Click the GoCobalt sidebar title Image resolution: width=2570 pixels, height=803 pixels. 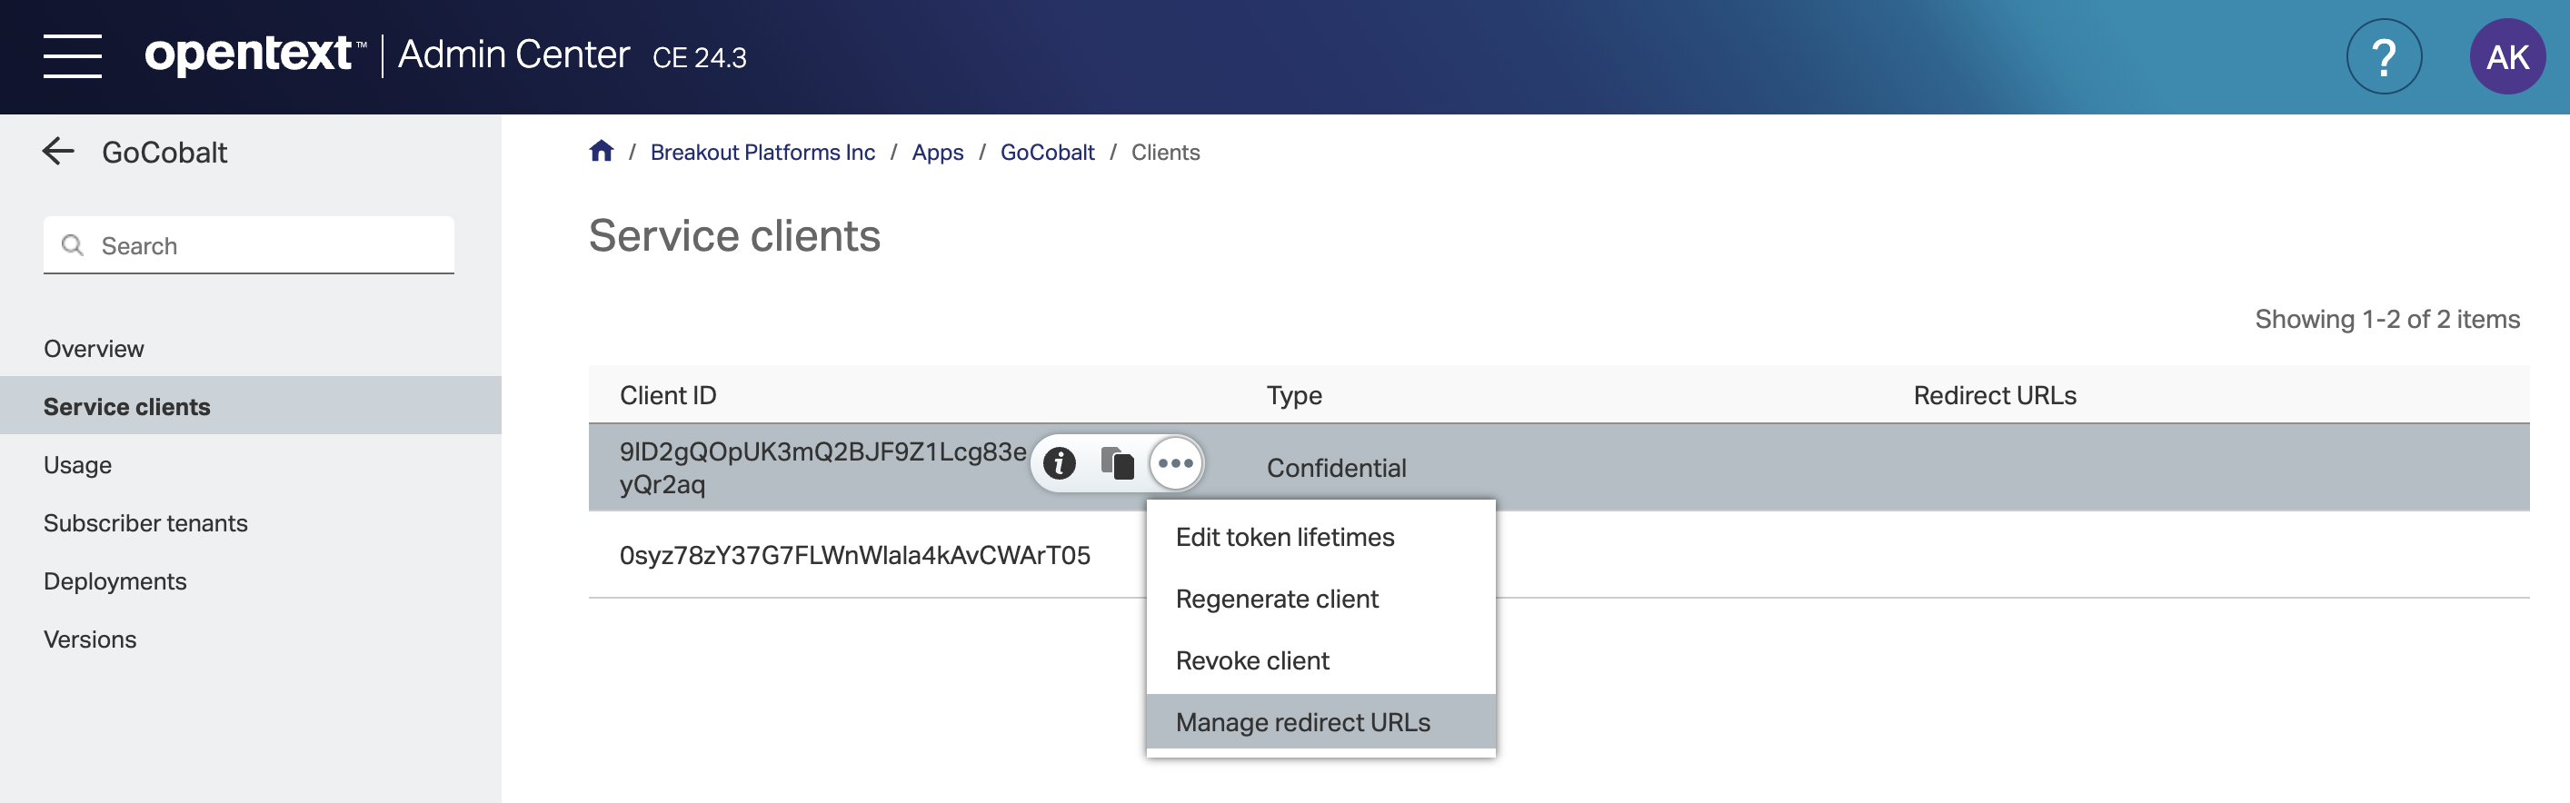(164, 153)
